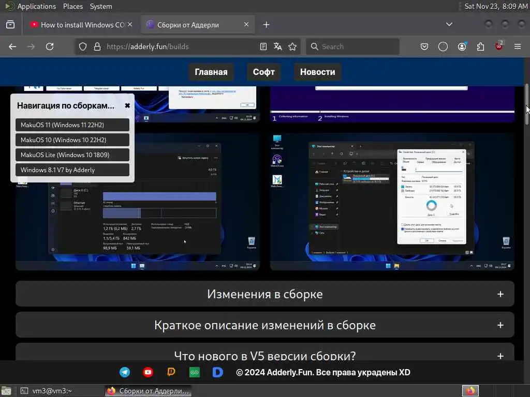Click the page vertical scrollbar thumb

point(526,104)
